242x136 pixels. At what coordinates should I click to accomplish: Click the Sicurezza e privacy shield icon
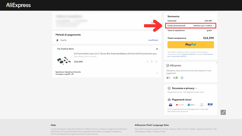point(169,88)
